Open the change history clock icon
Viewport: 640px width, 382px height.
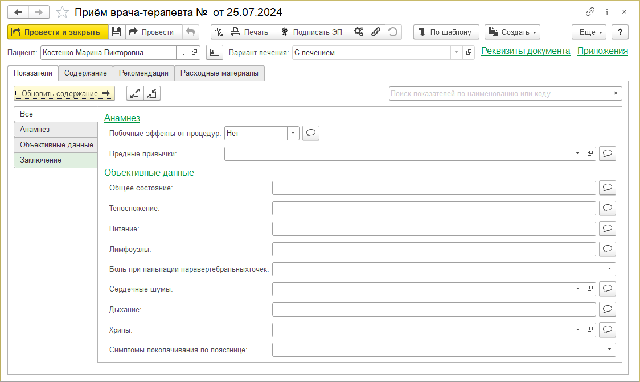click(393, 32)
